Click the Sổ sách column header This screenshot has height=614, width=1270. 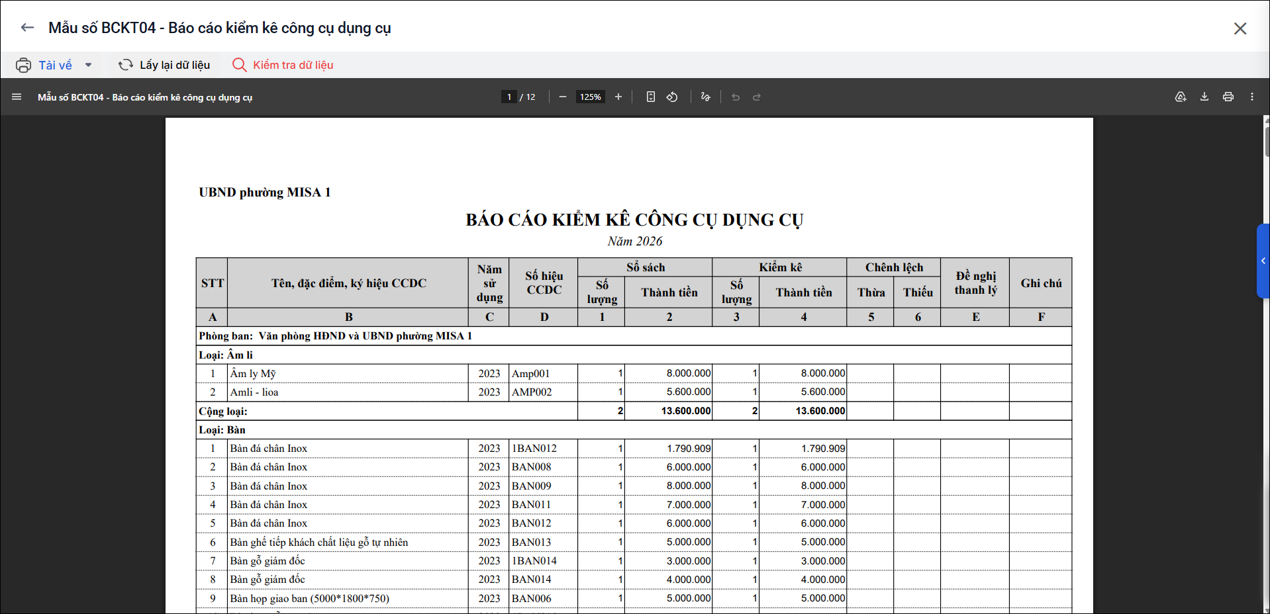tap(646, 267)
